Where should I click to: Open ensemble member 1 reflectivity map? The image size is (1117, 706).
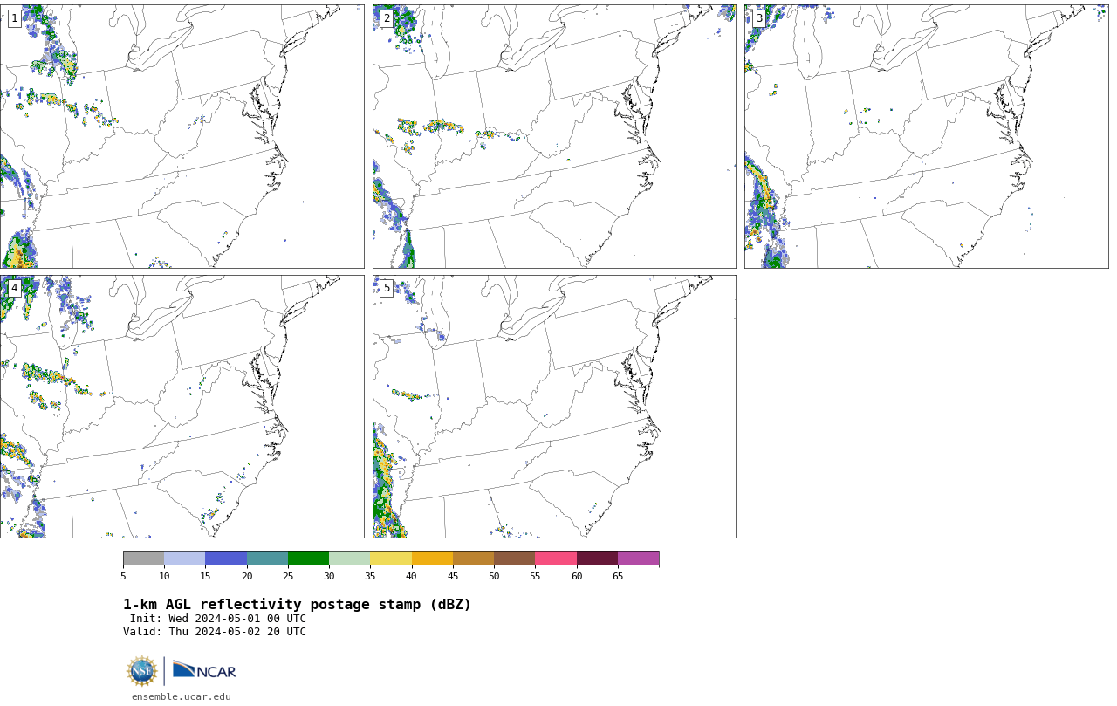click(182, 136)
